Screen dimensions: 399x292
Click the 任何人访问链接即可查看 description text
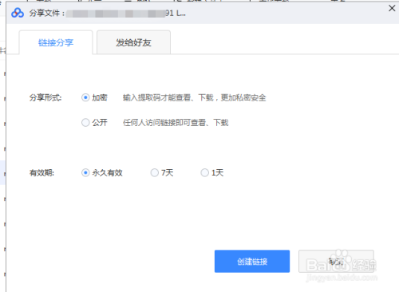click(x=176, y=123)
